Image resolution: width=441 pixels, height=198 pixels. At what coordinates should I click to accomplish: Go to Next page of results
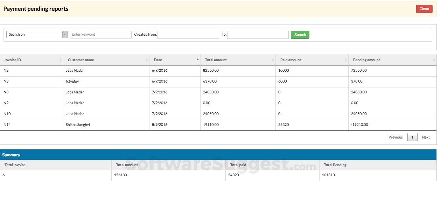pyautogui.click(x=426, y=137)
